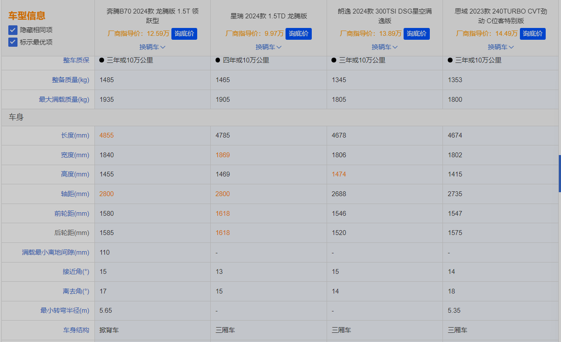Click 四年或10万公里 warranty cell
The height and width of the screenshot is (342, 561).
click(246, 60)
